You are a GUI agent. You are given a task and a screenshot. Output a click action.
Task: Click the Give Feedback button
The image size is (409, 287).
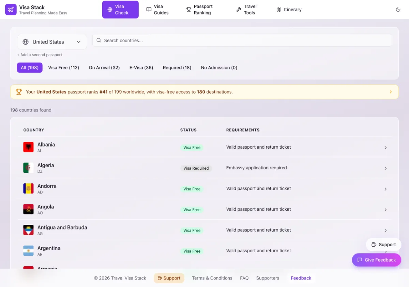[377, 260]
